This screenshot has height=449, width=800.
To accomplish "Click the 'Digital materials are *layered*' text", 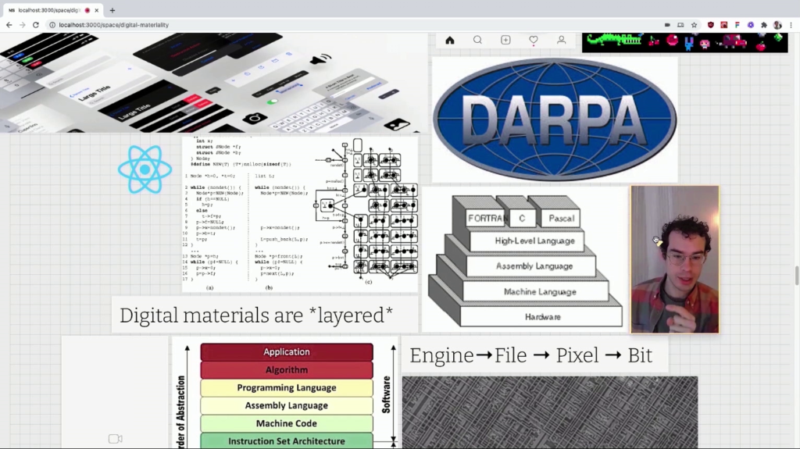I will pos(256,315).
